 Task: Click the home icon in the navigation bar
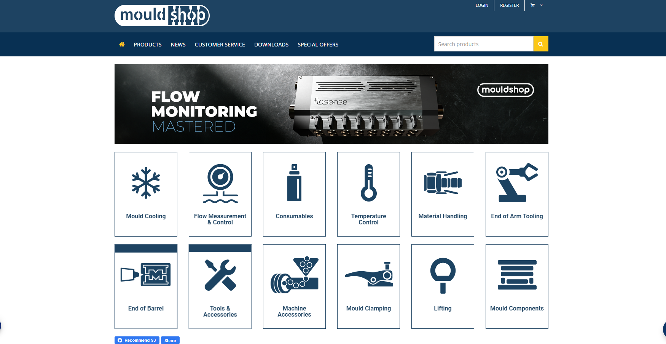tap(122, 44)
